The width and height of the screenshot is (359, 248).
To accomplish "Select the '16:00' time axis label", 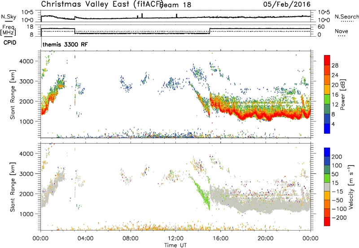I will pos(220,239).
